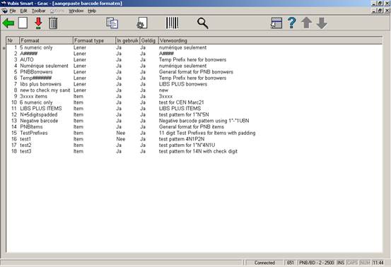Click the In gebruik column header
The width and height of the screenshot is (391, 267).
pos(128,40)
